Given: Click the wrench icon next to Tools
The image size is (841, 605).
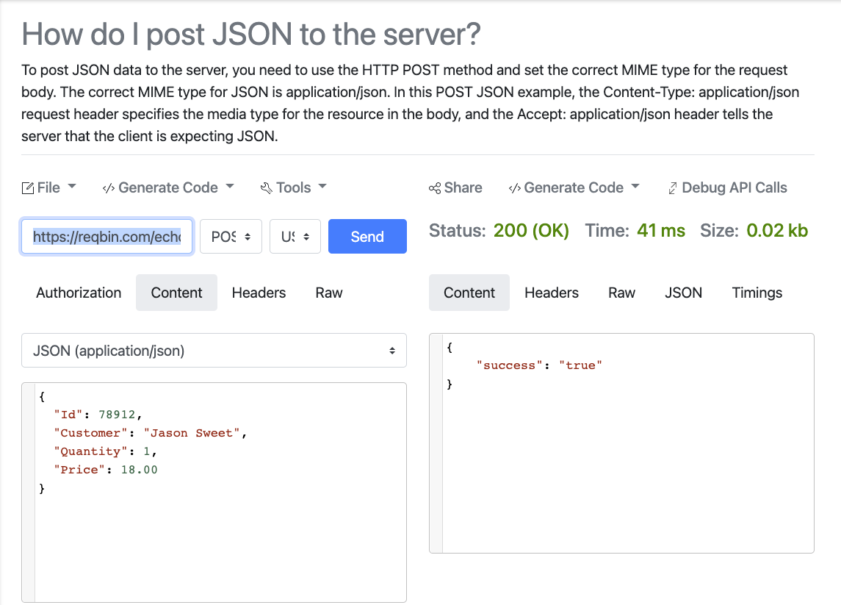Looking at the screenshot, I should point(266,187).
